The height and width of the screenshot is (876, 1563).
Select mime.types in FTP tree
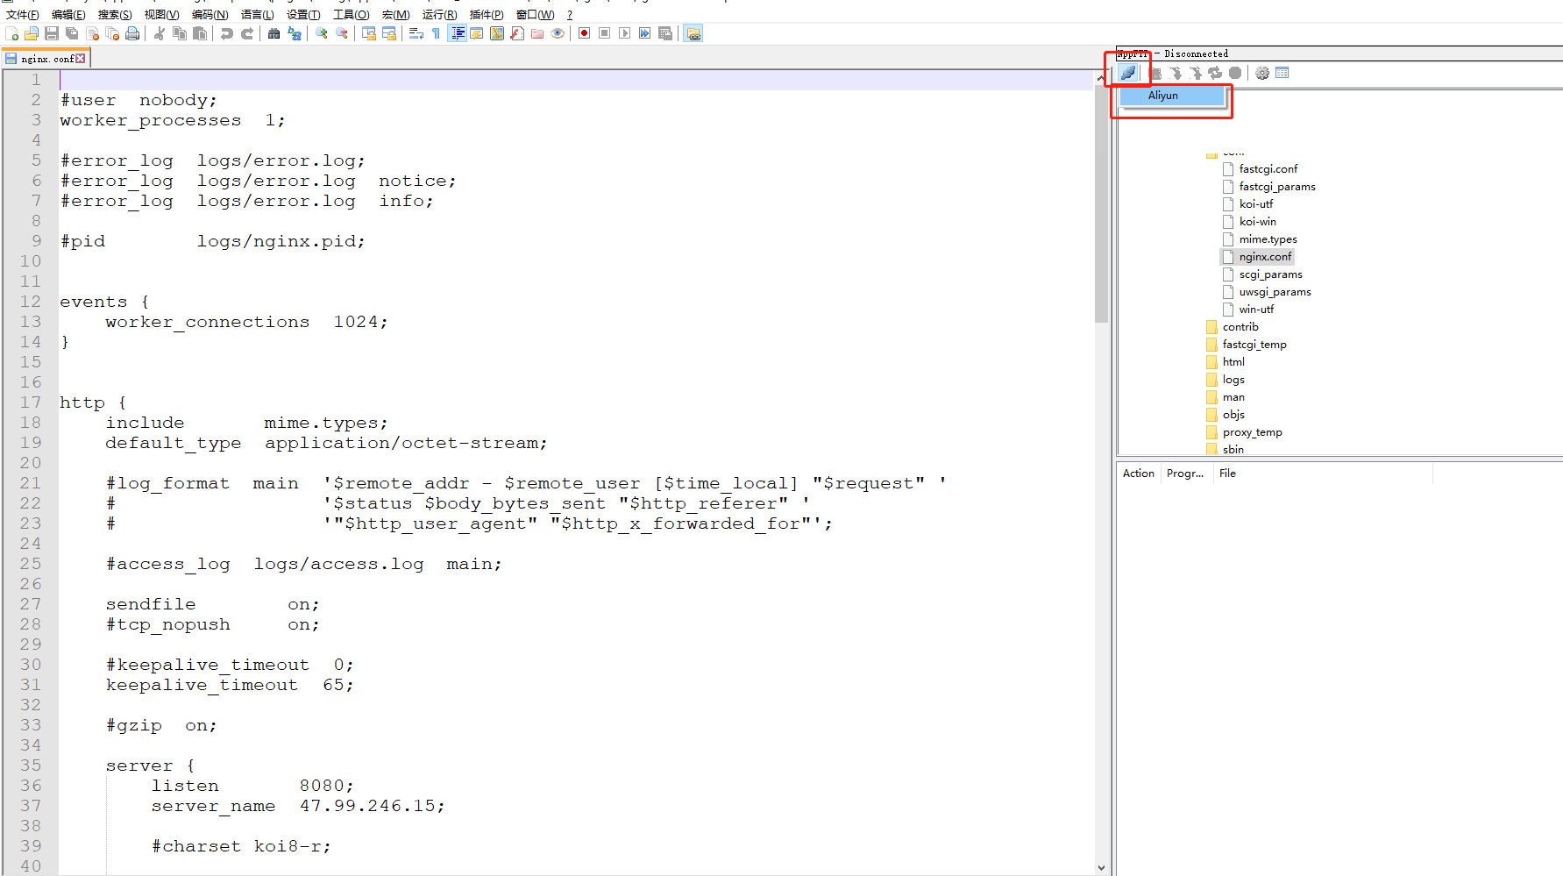click(x=1268, y=239)
